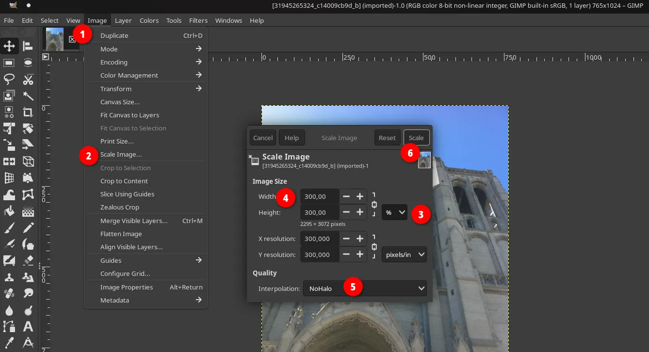This screenshot has height=352, width=649.
Task: Select the Airbrush tool
Action: tap(9, 244)
